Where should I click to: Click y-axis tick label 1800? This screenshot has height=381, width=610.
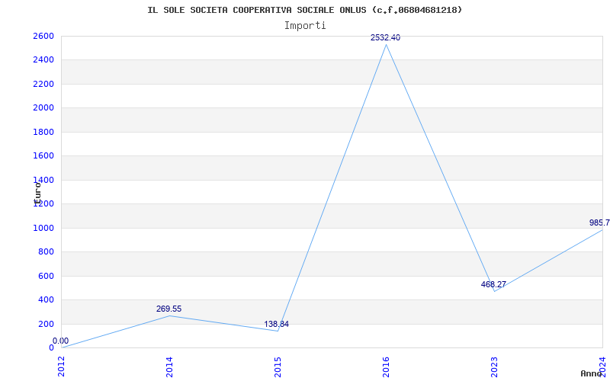(43, 132)
